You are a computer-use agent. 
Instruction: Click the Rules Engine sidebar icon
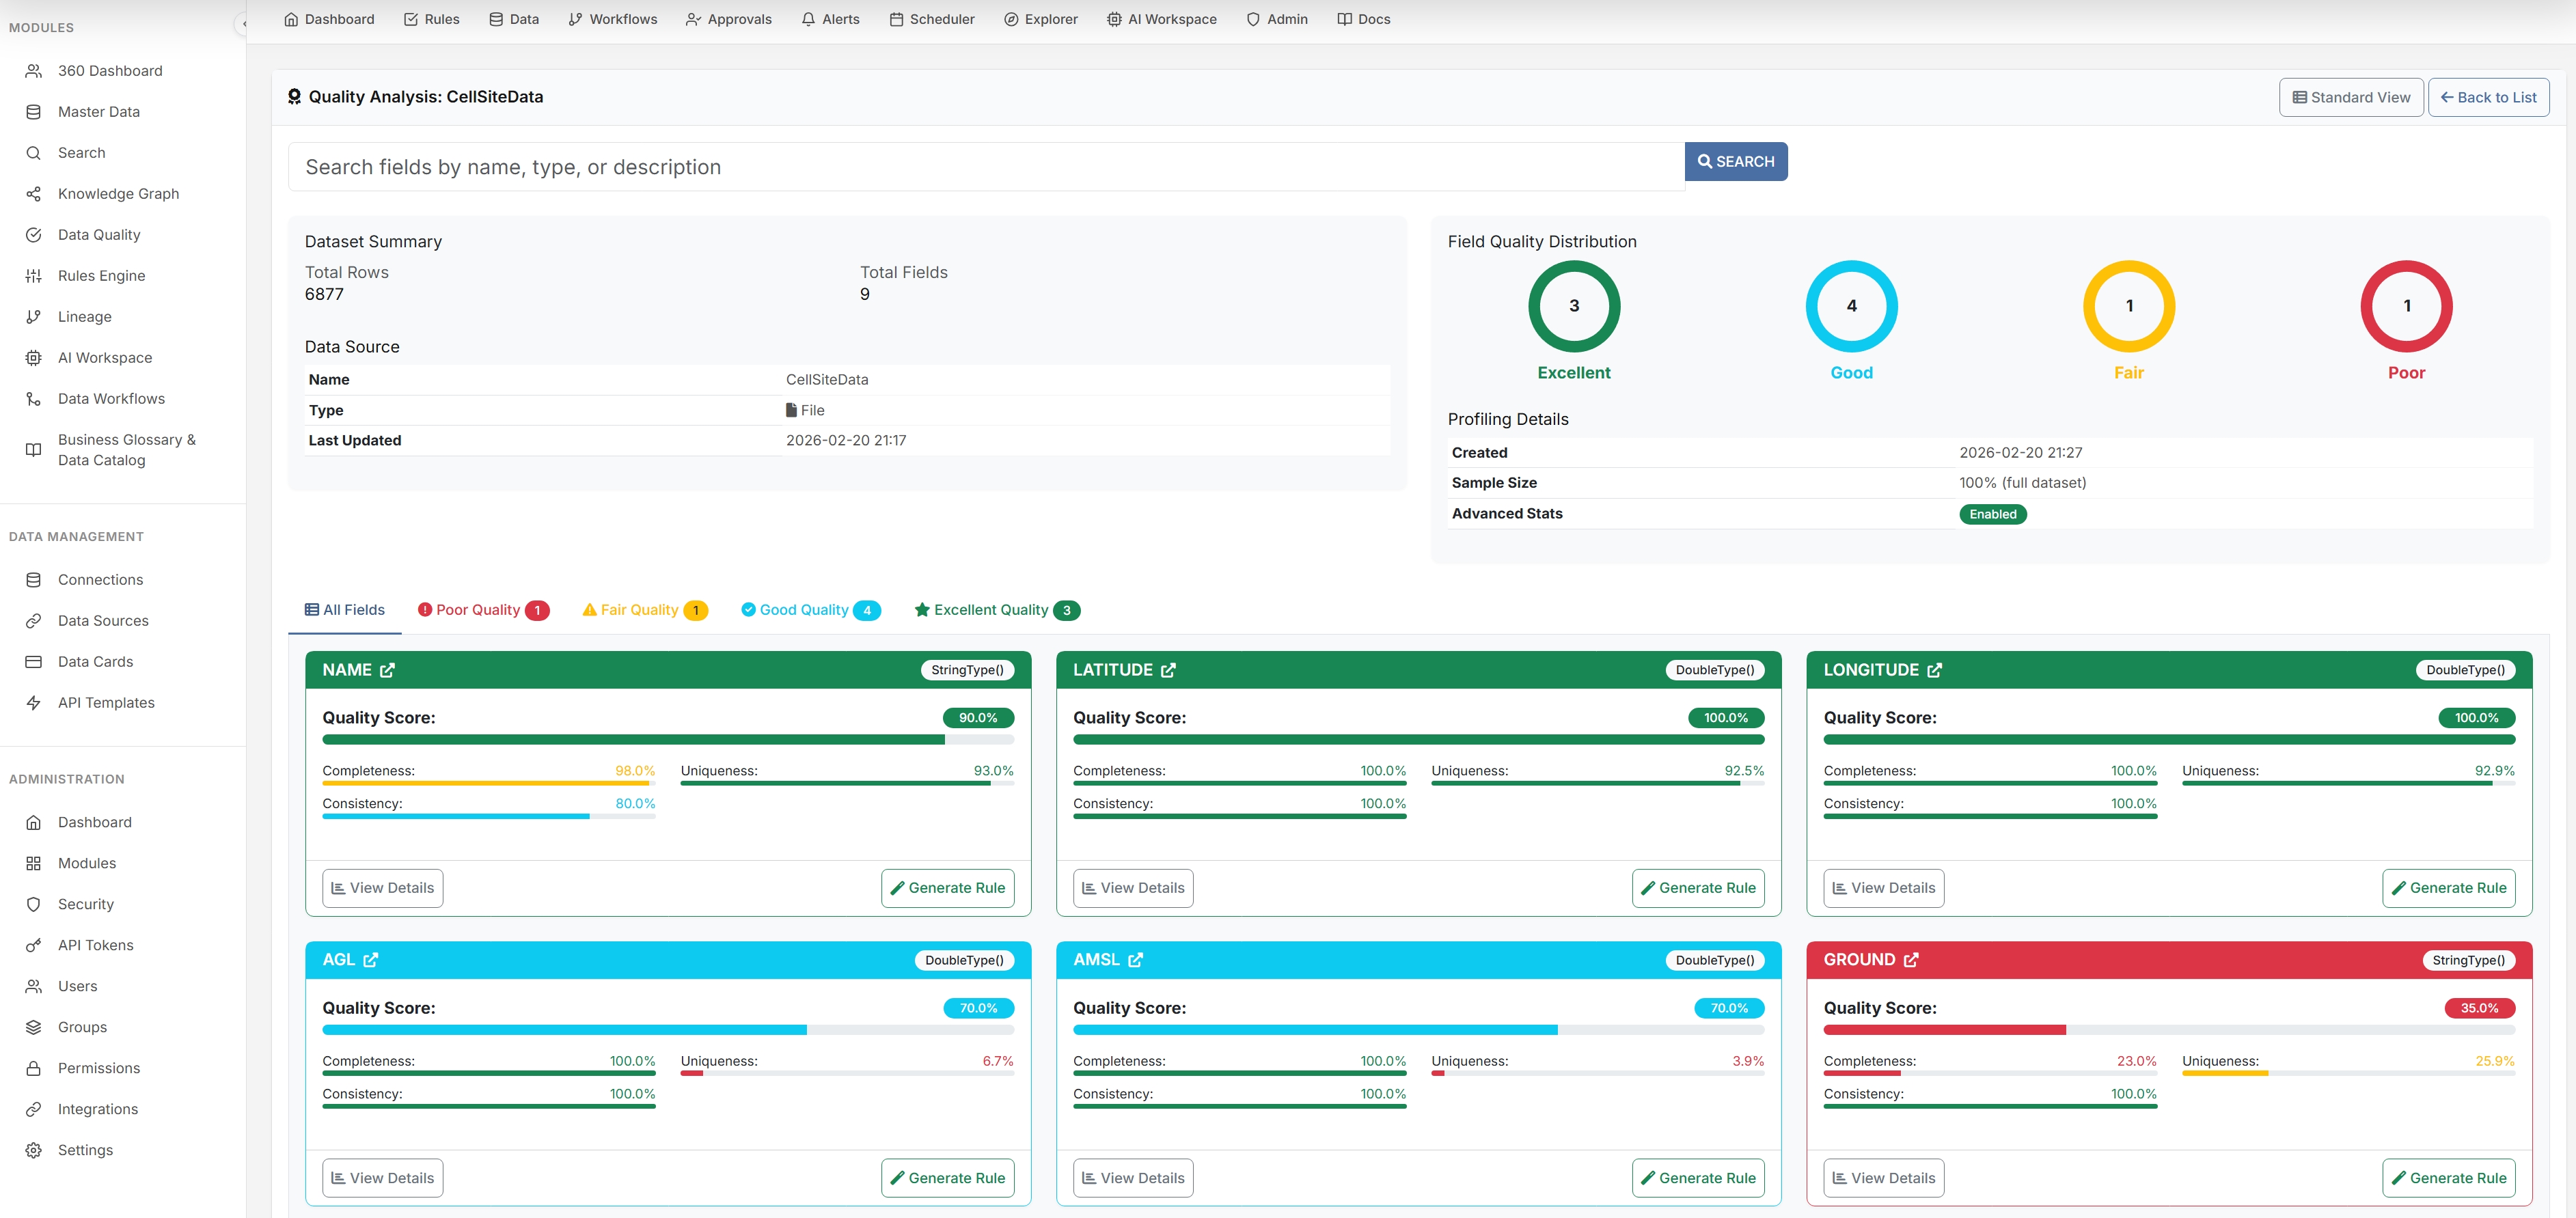pyautogui.click(x=33, y=276)
